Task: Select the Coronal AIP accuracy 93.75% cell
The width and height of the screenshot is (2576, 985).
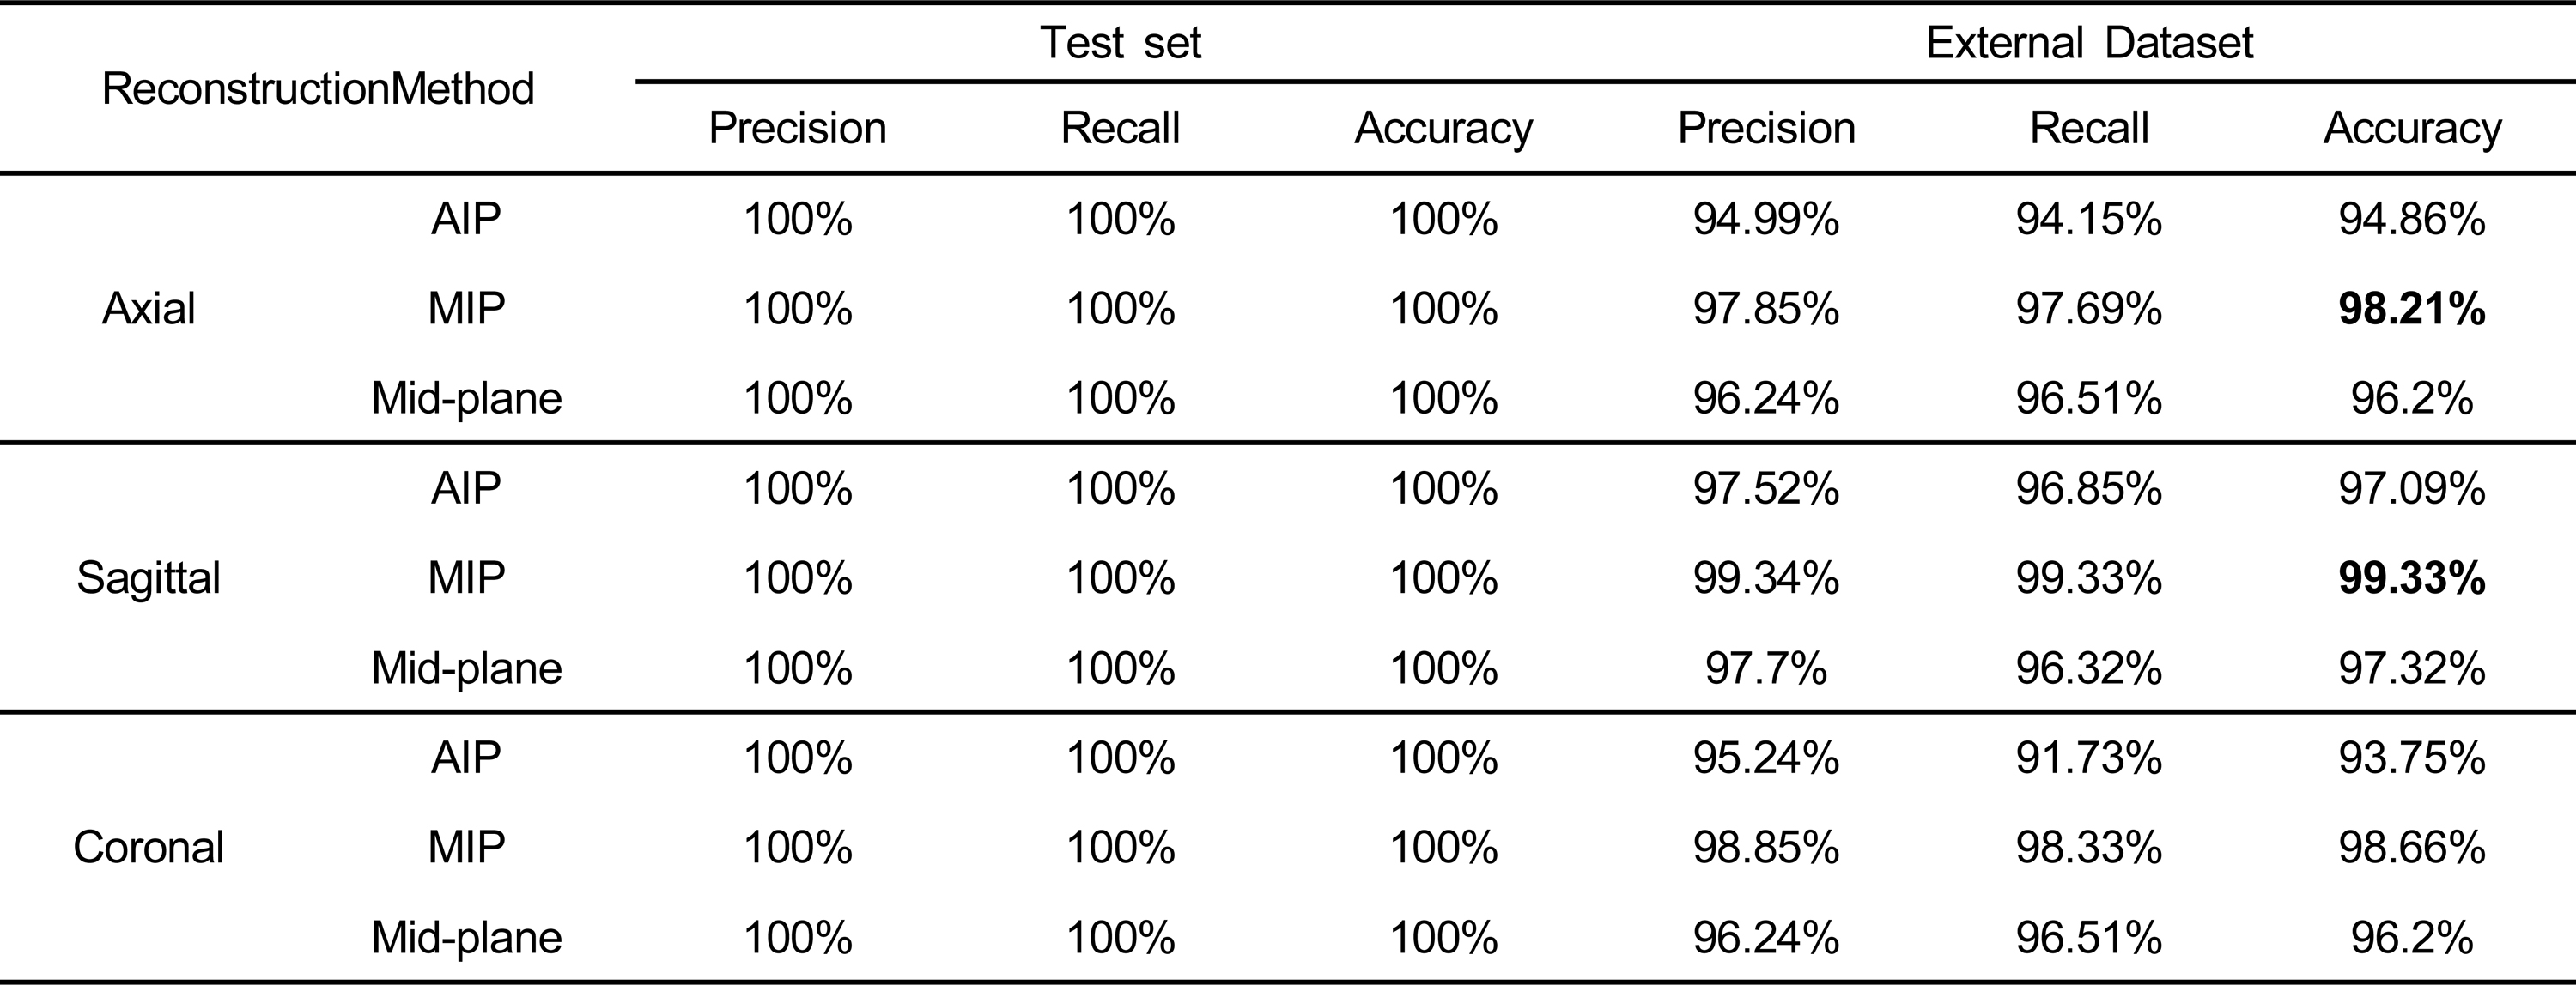Action: point(2412,758)
